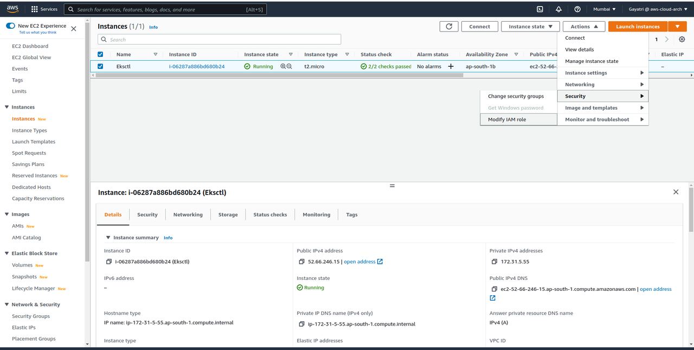
Task: Close the instance details panel
Action: point(676,192)
